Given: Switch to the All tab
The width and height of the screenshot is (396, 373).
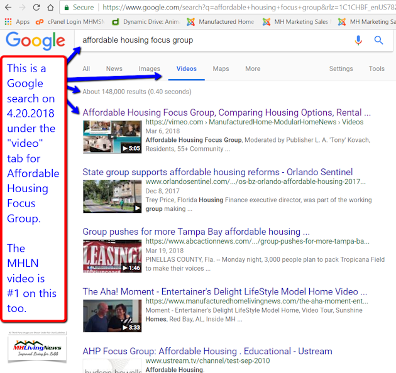Looking at the screenshot, I should [x=86, y=68].
